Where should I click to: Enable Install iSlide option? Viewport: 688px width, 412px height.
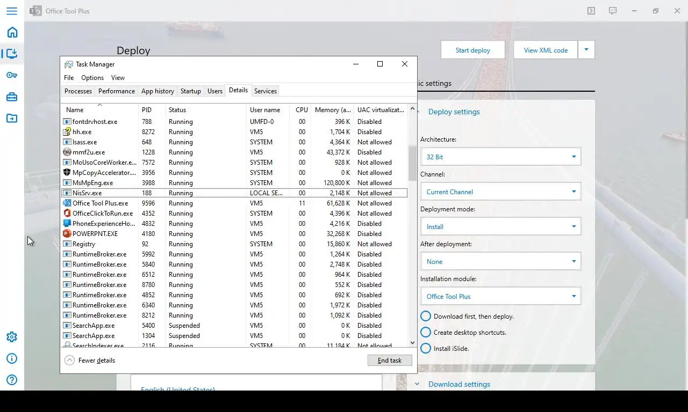click(x=426, y=348)
